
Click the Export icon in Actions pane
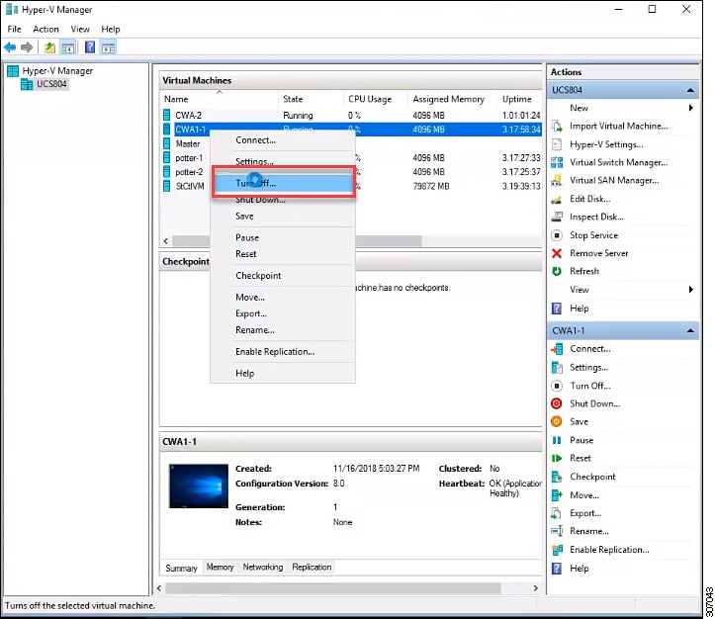point(557,513)
